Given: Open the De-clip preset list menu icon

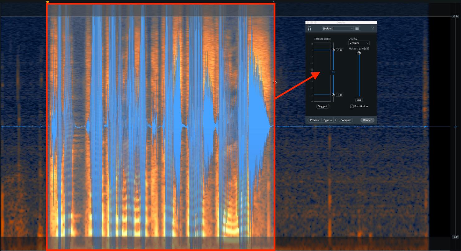Looking at the screenshot, I should point(357,28).
